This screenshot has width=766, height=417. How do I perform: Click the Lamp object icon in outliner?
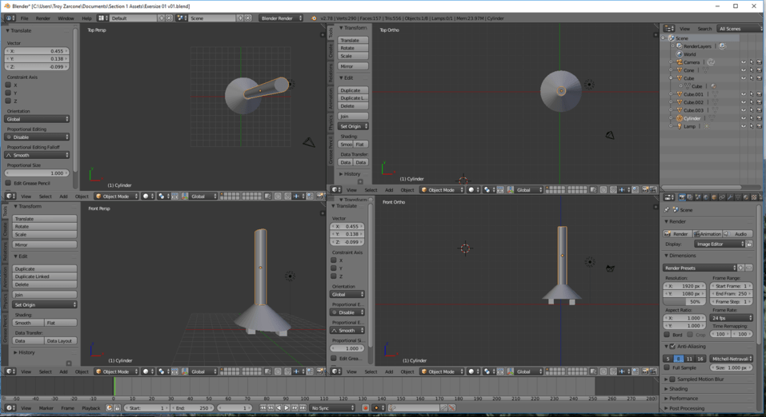click(680, 126)
